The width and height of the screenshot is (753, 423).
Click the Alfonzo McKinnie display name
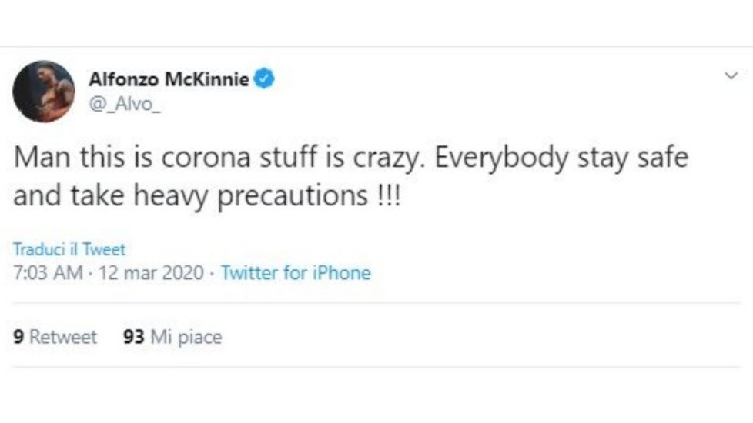tap(169, 78)
